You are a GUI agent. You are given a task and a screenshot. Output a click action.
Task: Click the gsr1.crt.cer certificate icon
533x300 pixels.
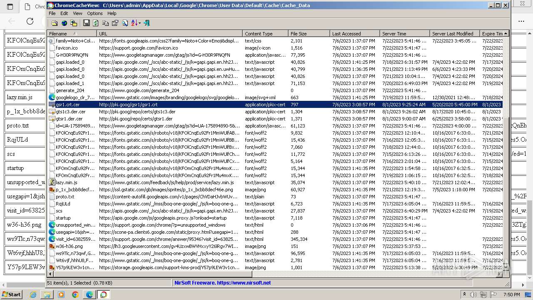(52, 105)
